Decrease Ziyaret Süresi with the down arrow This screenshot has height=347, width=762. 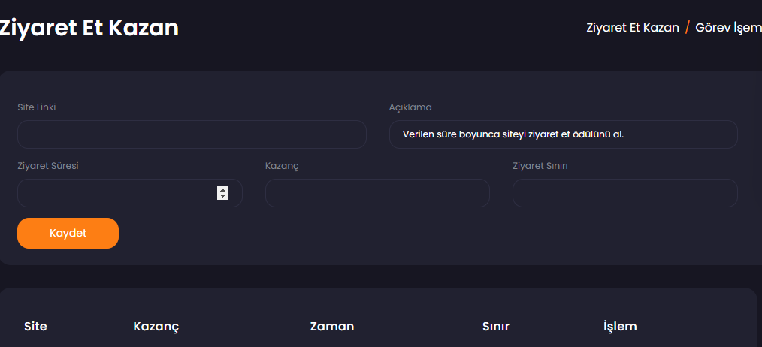(222, 196)
